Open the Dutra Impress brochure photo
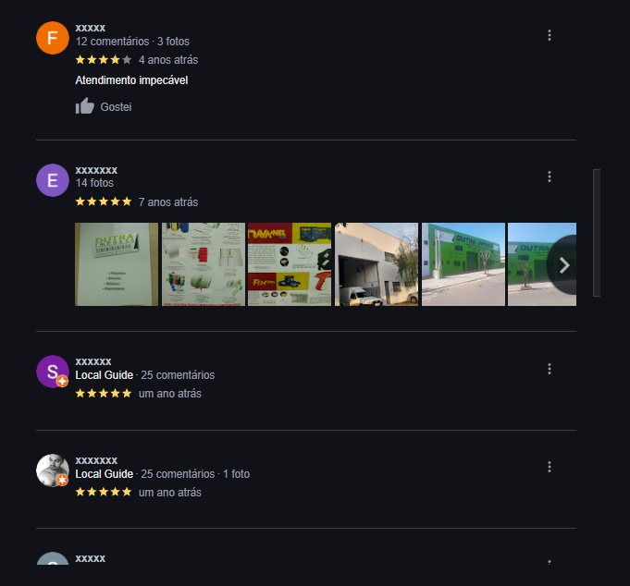 pos(117,264)
